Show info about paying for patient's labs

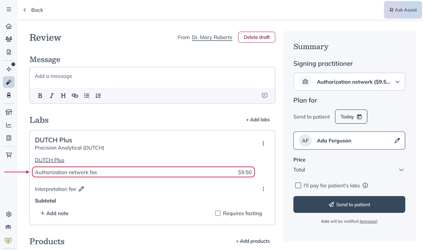(x=365, y=186)
